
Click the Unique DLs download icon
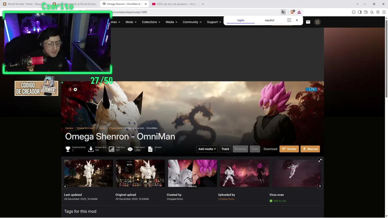pyautogui.click(x=91, y=149)
